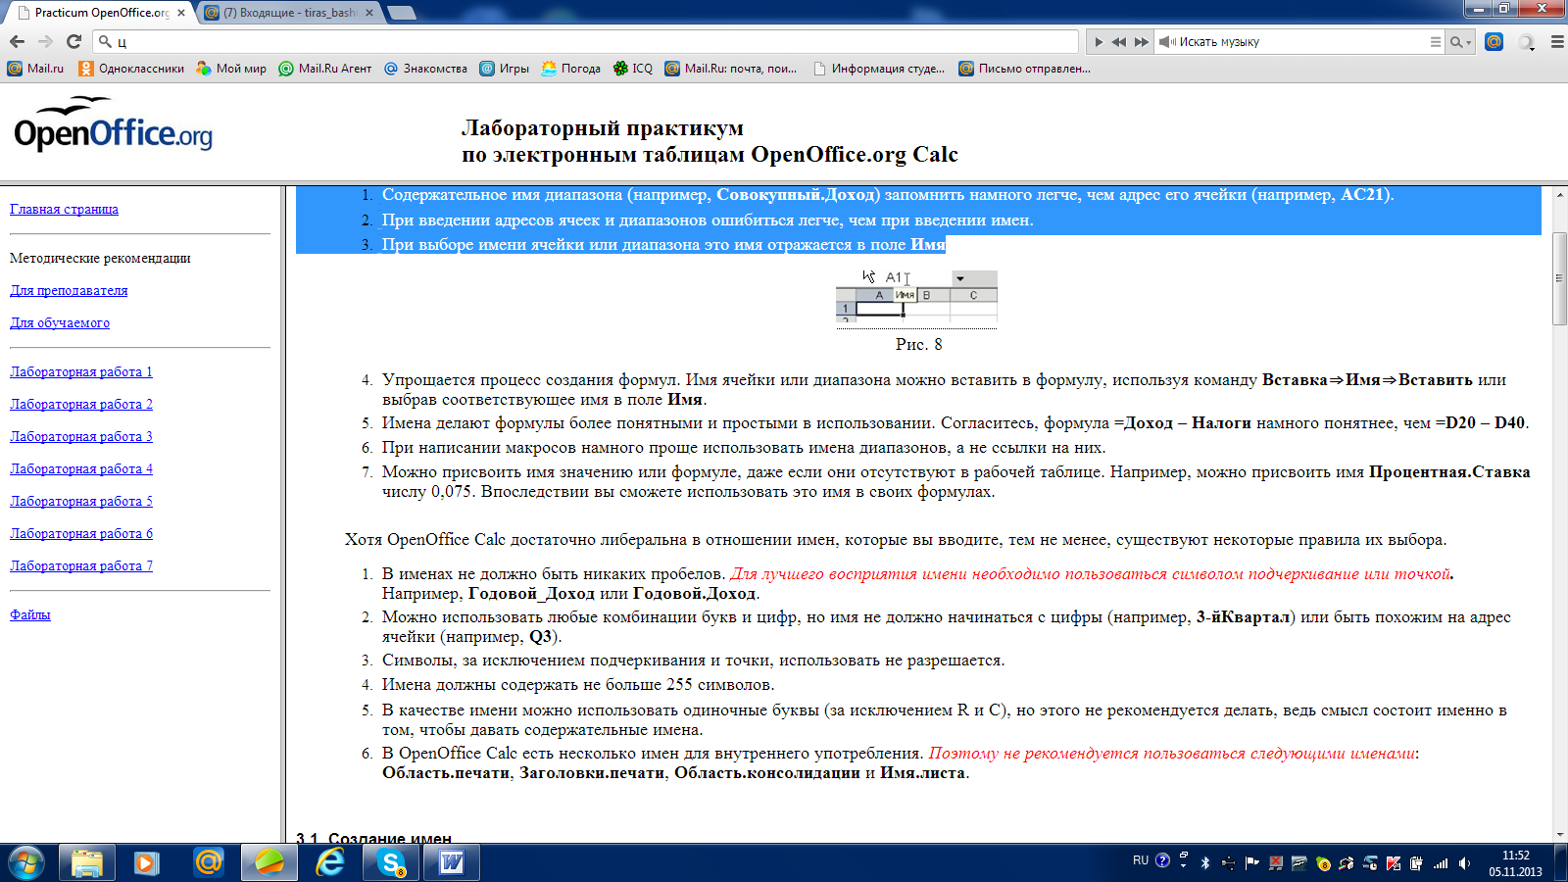Screen dimensions: 1568x882
Task: Click the scroll-up arrow of the page scrollbar
Action: tap(1559, 194)
